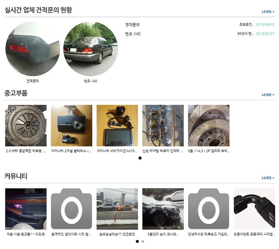Open camera placeholder post 안녕하세요
The height and width of the screenshot is (249, 279).
pyautogui.click(x=209, y=209)
